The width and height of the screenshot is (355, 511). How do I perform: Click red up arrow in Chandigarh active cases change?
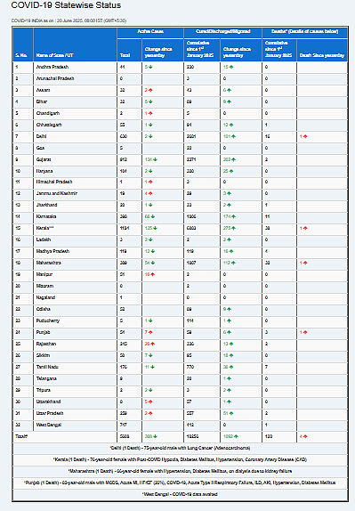pyautogui.click(x=150, y=113)
